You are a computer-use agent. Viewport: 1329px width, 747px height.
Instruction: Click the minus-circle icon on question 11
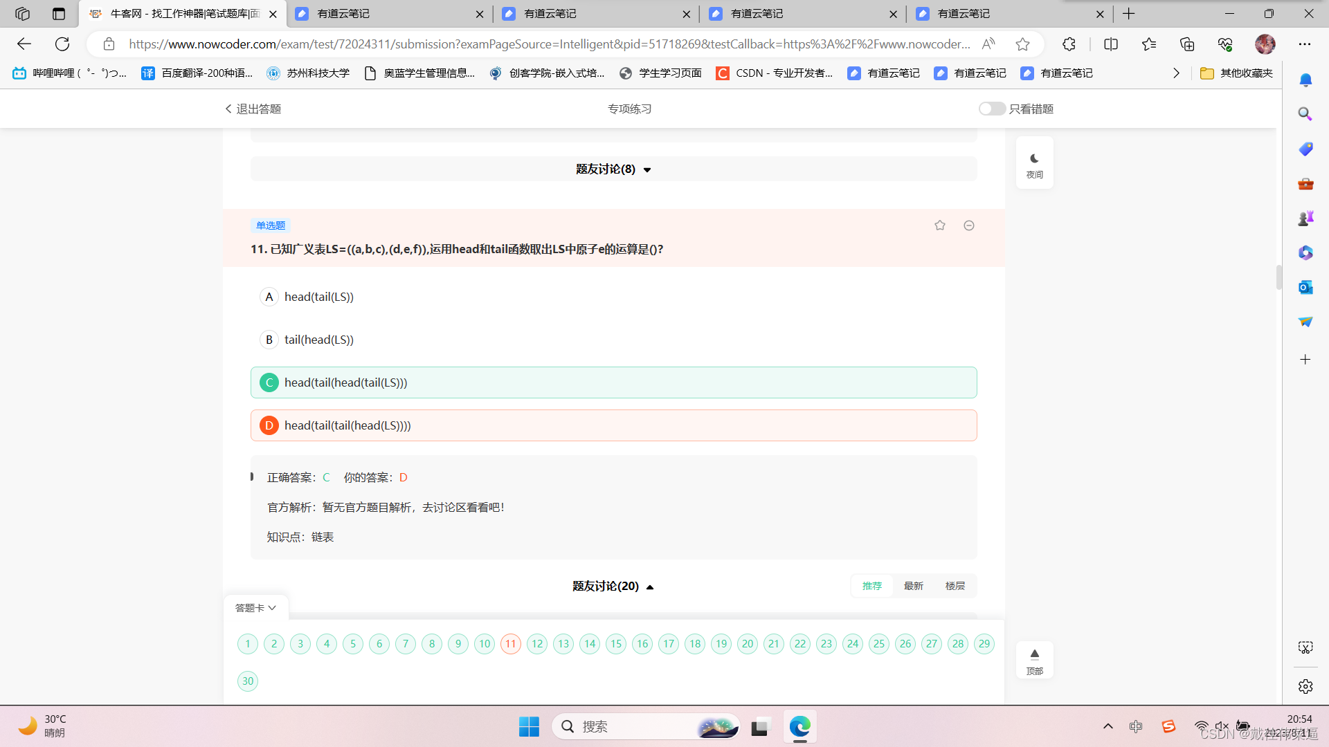(969, 225)
